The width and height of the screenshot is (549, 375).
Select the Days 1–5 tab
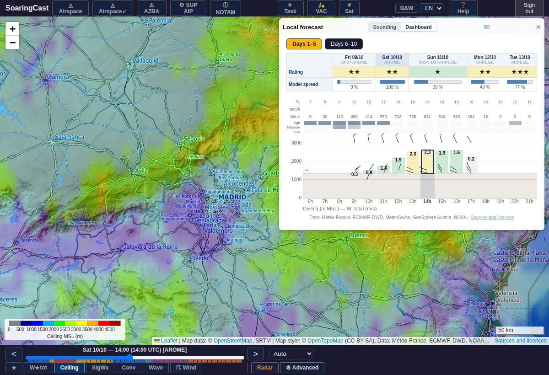(x=304, y=44)
